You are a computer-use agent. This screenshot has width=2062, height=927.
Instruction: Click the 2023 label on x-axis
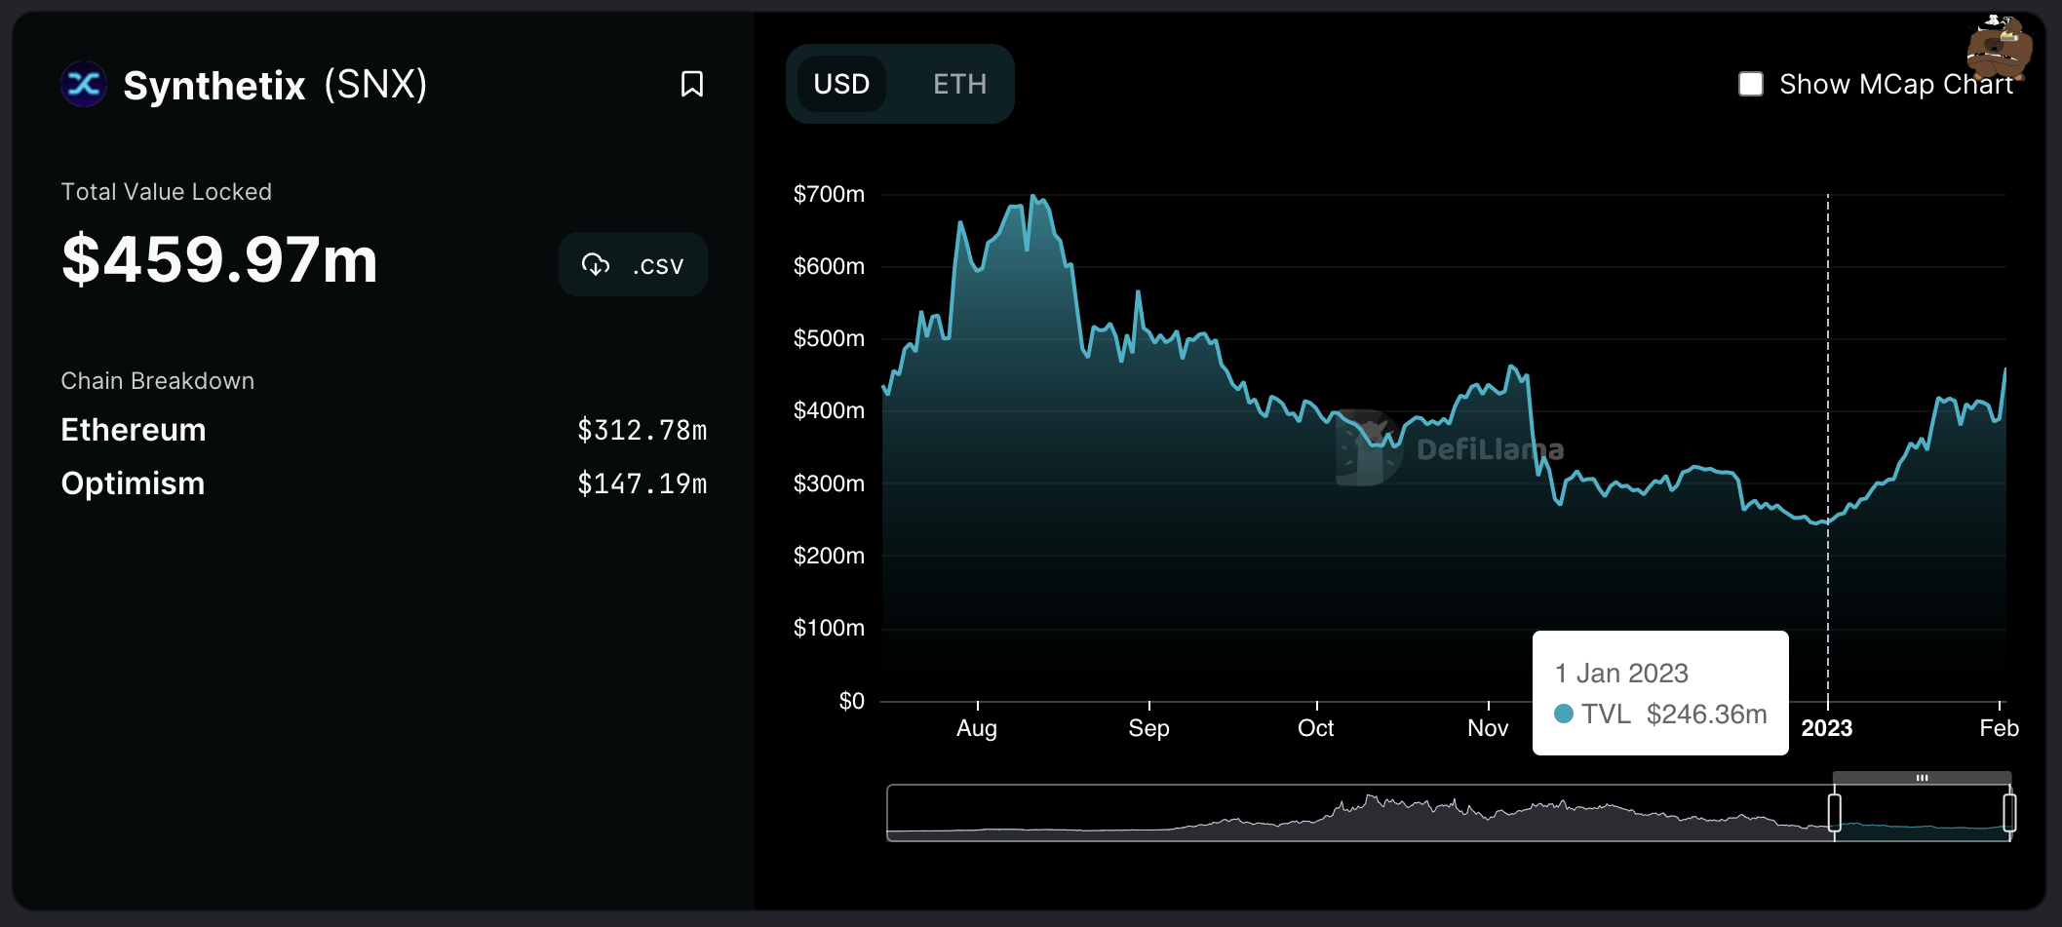pyautogui.click(x=1827, y=728)
